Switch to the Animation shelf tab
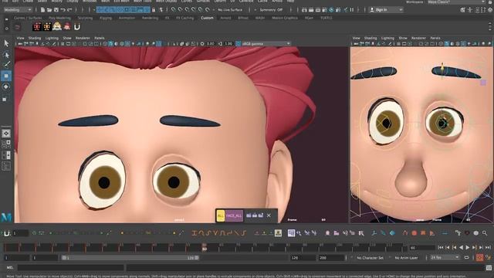 pos(127,18)
